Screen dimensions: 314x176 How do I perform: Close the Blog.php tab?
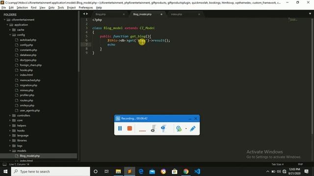coord(124,14)
